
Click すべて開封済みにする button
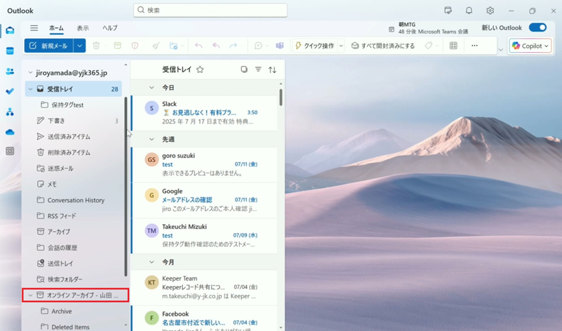pyautogui.click(x=383, y=45)
